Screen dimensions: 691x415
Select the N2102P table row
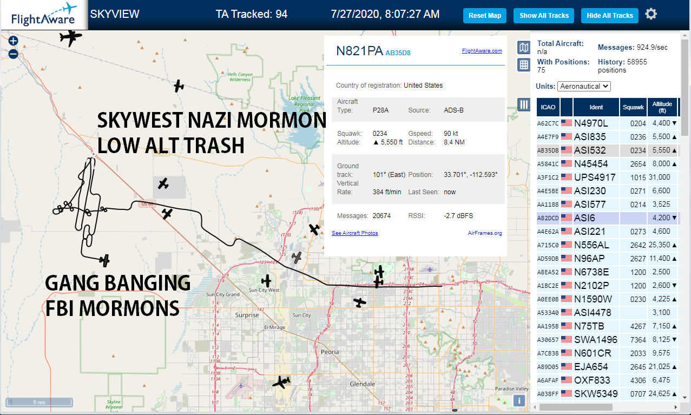click(608, 286)
